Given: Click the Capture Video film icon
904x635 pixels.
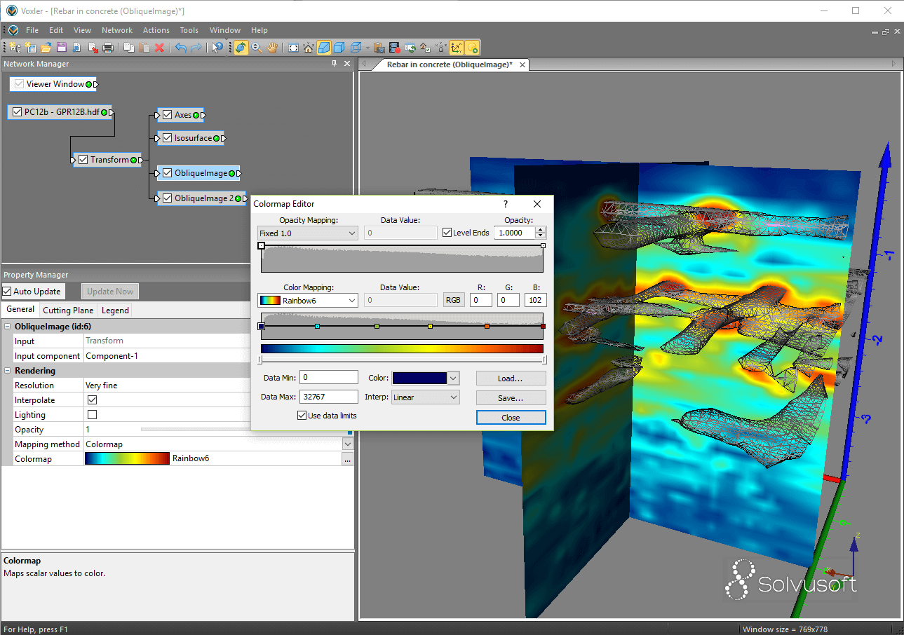Looking at the screenshot, I should tap(395, 48).
